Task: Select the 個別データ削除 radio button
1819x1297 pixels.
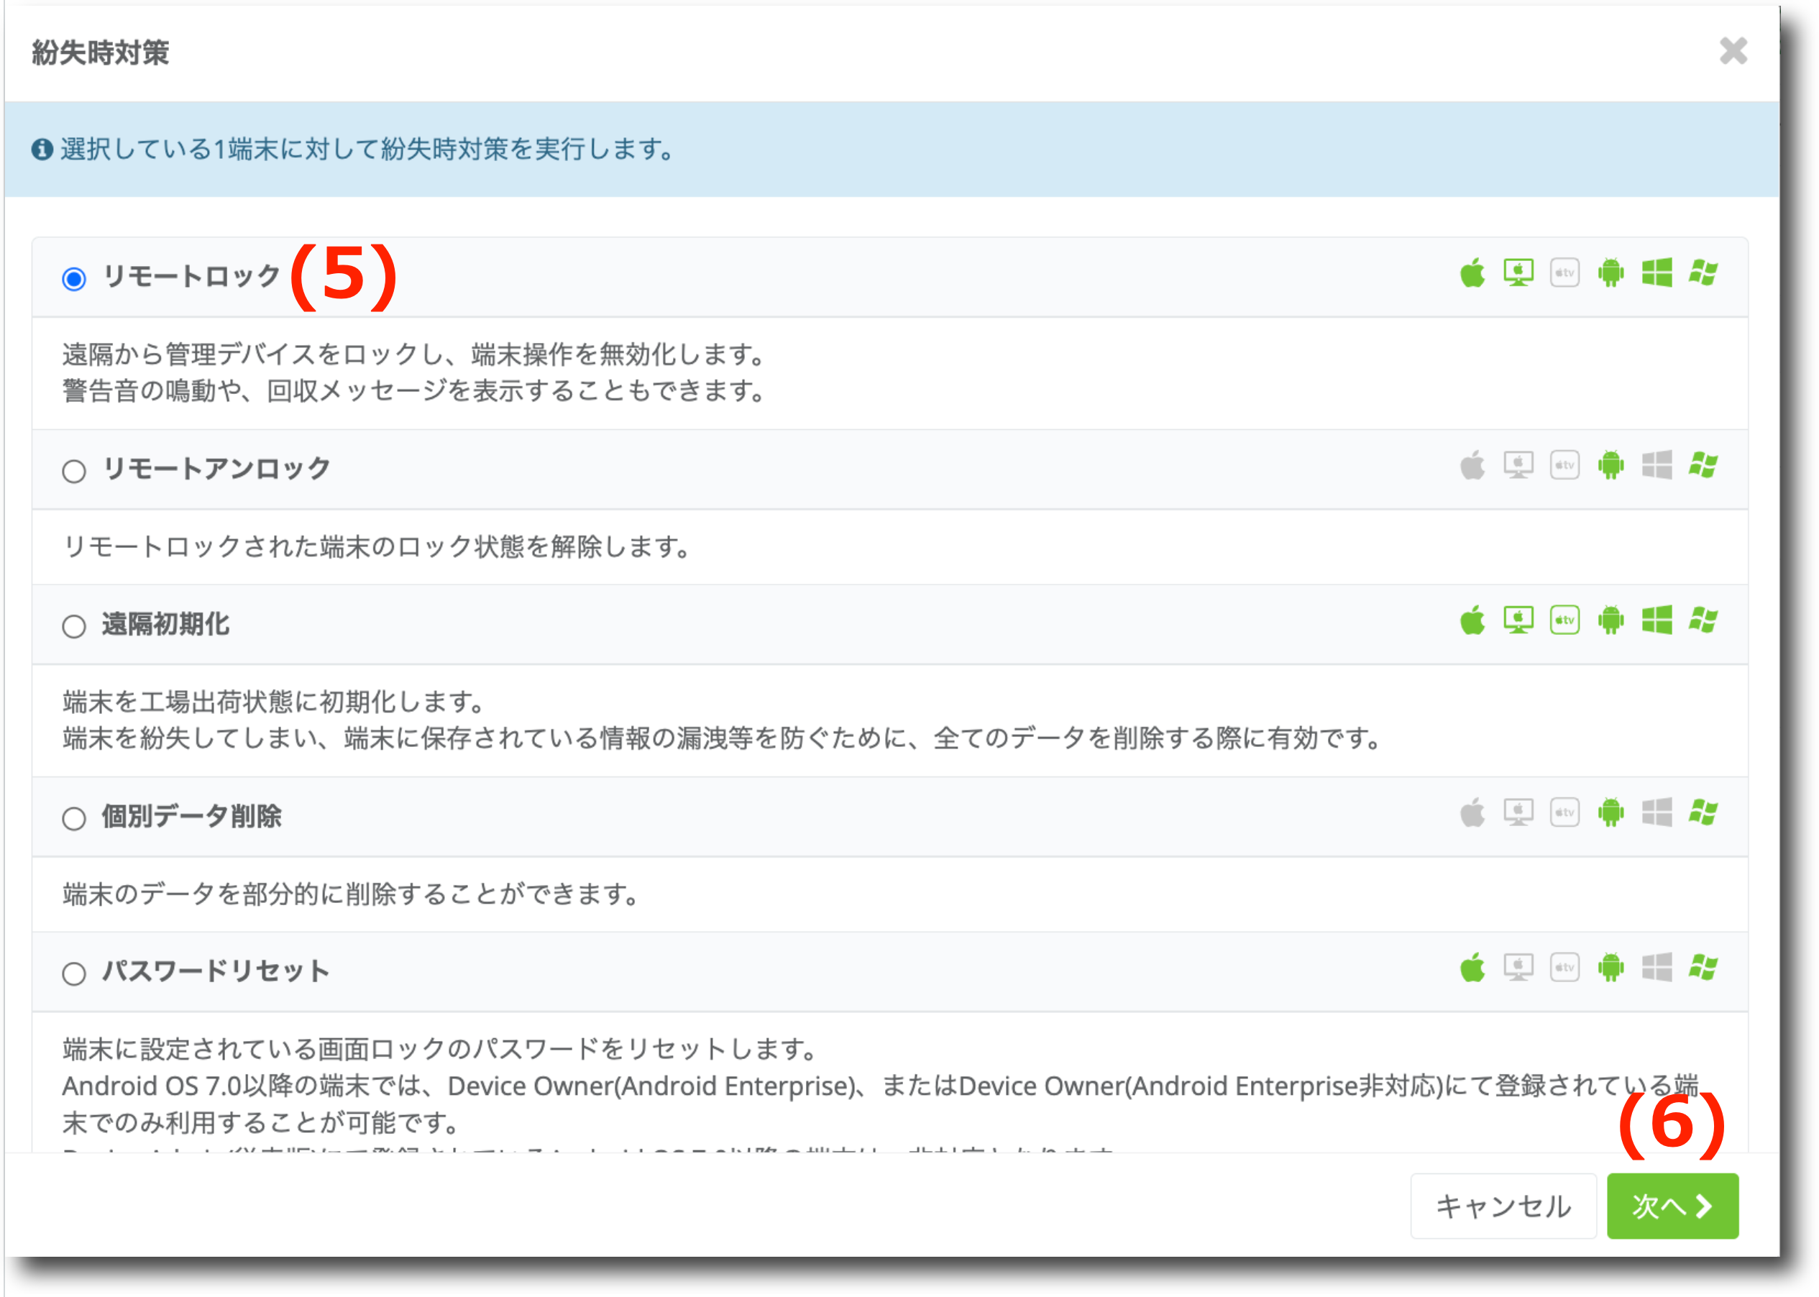Action: tap(74, 819)
